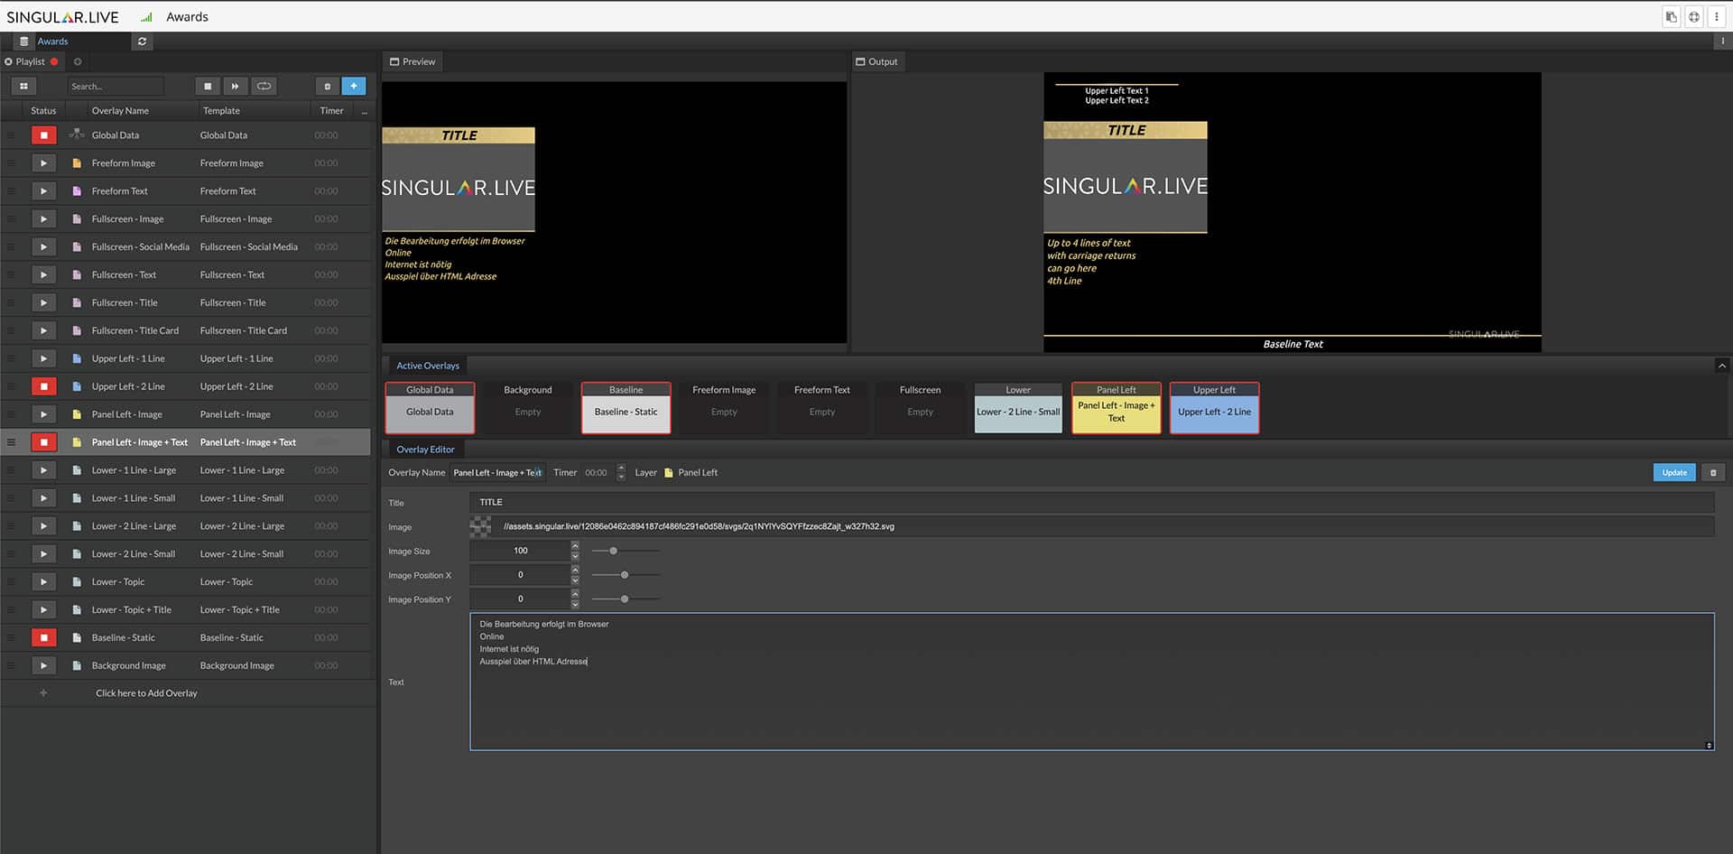
Task: Increase the Image Size stepper value
Action: tap(575, 546)
